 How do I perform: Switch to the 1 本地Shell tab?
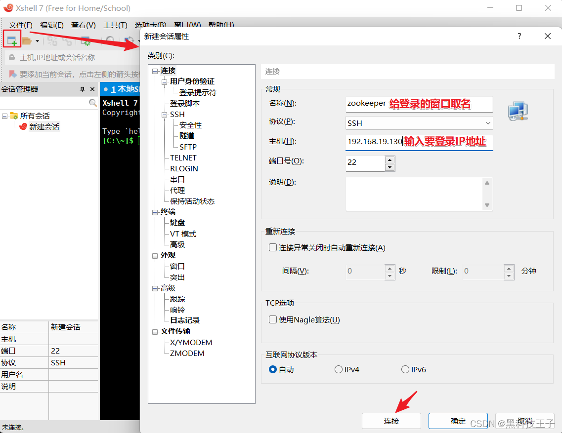pyautogui.click(x=121, y=89)
